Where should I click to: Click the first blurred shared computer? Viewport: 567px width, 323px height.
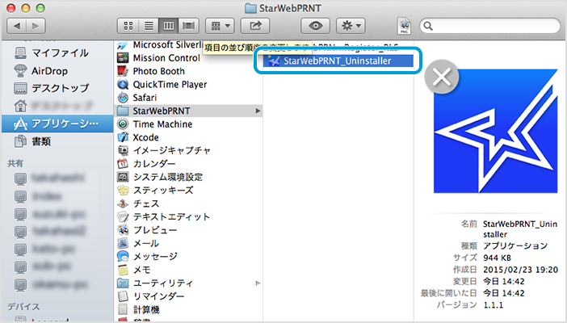click(x=57, y=178)
